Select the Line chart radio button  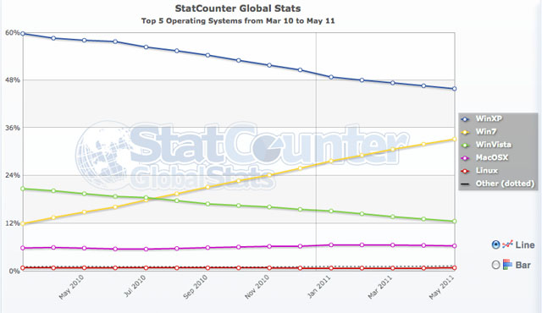point(495,244)
